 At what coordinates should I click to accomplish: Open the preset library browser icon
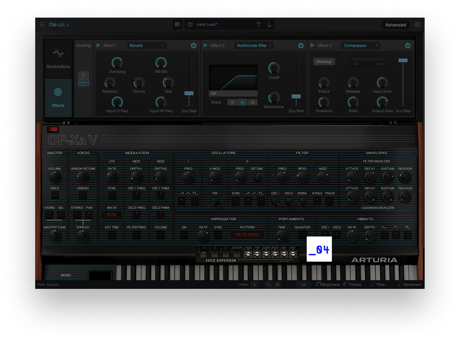[x=177, y=24]
